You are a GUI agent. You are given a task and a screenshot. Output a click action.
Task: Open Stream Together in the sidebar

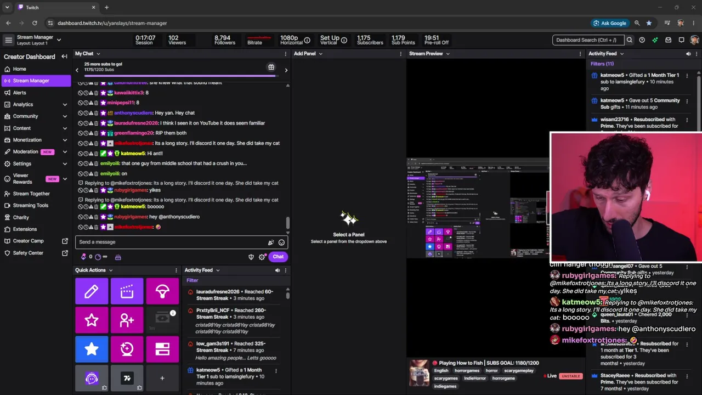36,194
